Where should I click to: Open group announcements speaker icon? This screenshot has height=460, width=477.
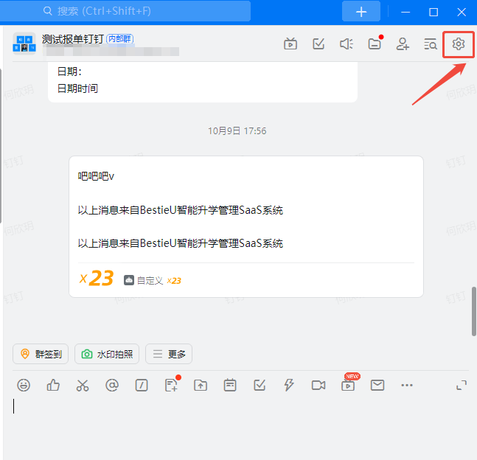(347, 44)
